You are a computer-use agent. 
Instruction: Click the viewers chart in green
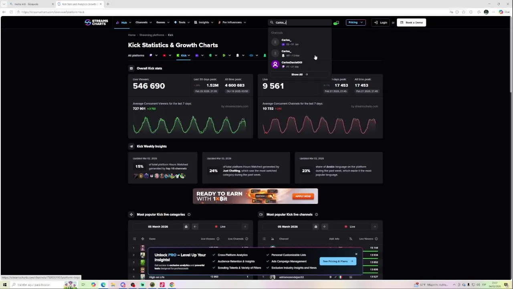pyautogui.click(x=190, y=125)
